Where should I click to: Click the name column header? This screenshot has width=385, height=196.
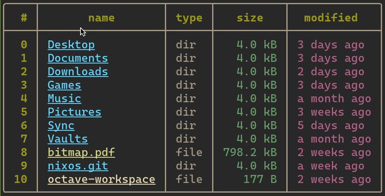point(101,18)
